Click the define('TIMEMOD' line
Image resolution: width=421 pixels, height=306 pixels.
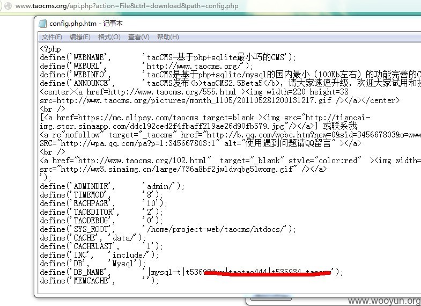tap(101, 195)
